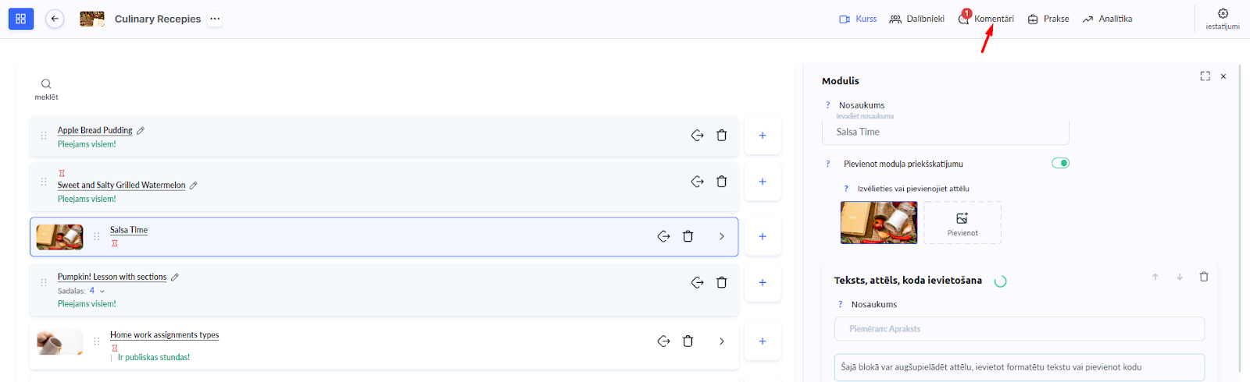
Task: Expand the Modulis panel to fullscreen
Action: pos(1205,76)
